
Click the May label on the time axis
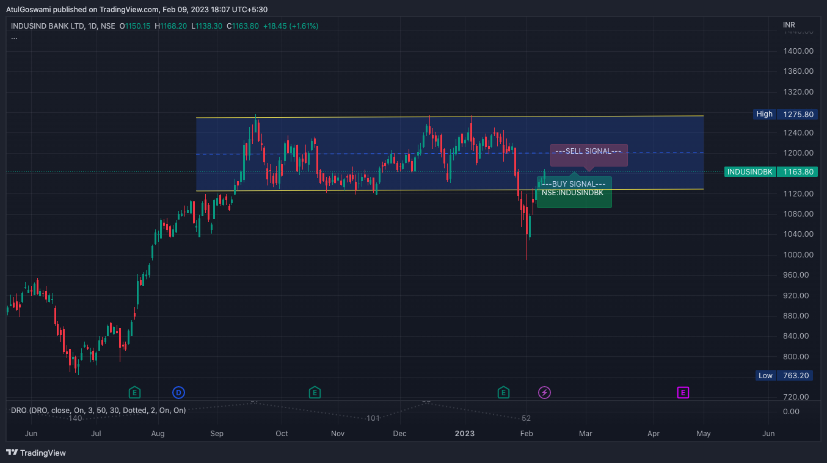(x=703, y=434)
